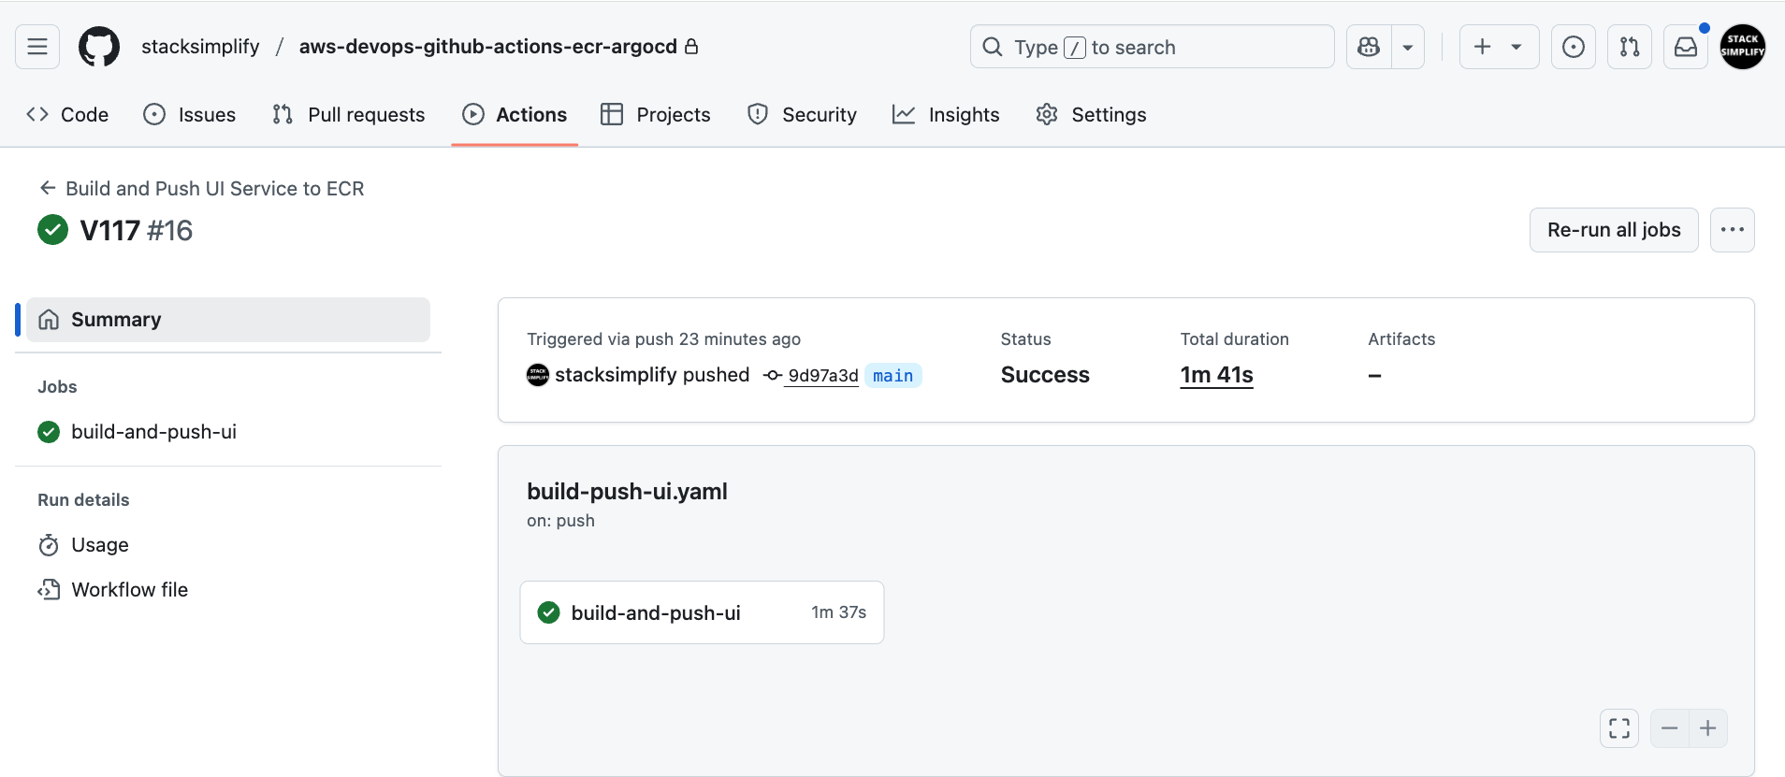Screen dimensions: 1785x777
Task: Switch to the Security tab
Action: point(802,114)
